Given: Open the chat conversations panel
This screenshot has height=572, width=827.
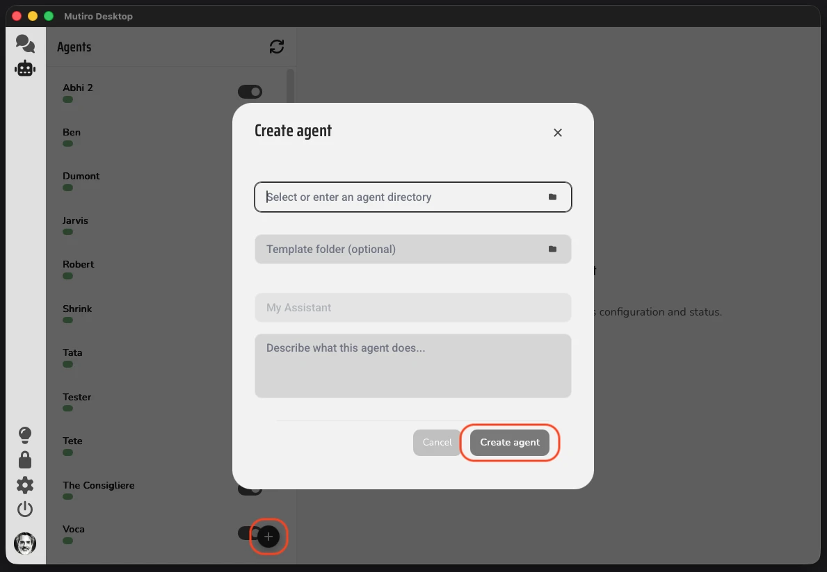Looking at the screenshot, I should 25,43.
